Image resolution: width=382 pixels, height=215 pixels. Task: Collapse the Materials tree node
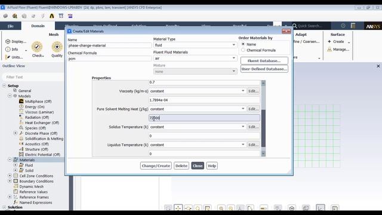10,159
